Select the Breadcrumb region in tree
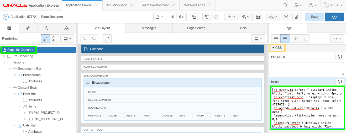The width and height of the screenshot is (346, 133). [32, 75]
